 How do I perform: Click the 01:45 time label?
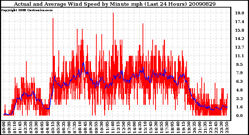point(20,128)
